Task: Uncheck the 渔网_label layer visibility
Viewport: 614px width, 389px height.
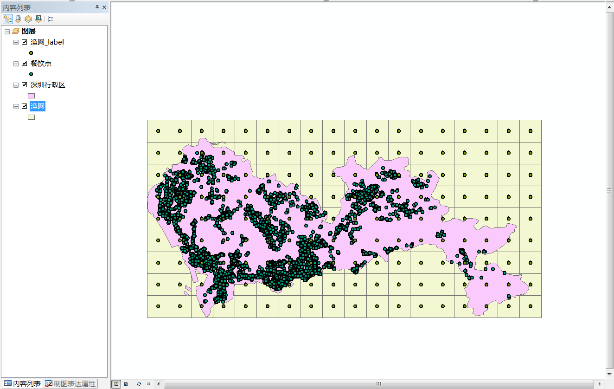Action: point(25,42)
